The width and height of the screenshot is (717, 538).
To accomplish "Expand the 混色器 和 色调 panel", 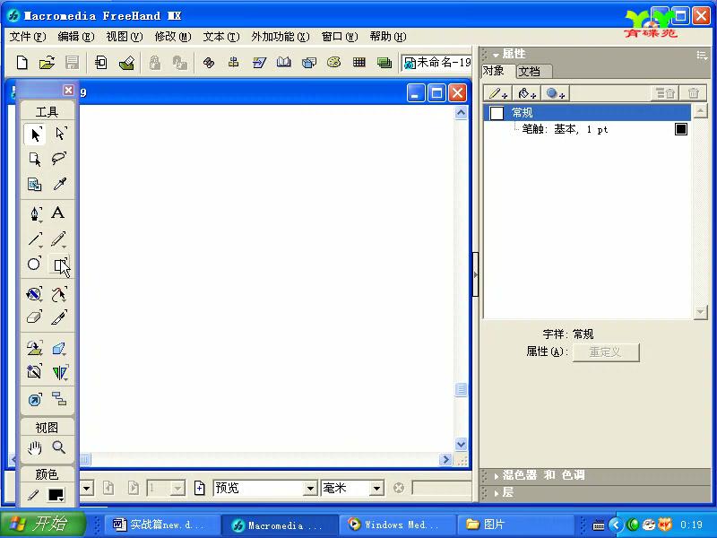I will coord(497,476).
